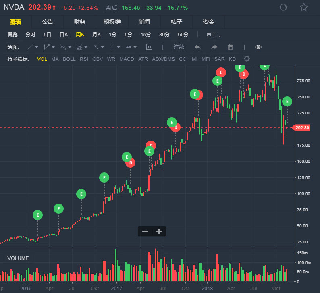
Task: Zoom in the chart with plus button
Action: [x=159, y=231]
